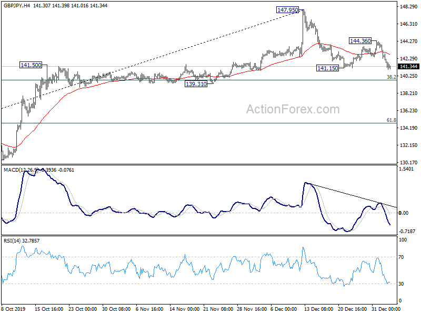Click the MACD 0.00 axis value
This screenshot has height=315, width=421.
[x=404, y=213]
